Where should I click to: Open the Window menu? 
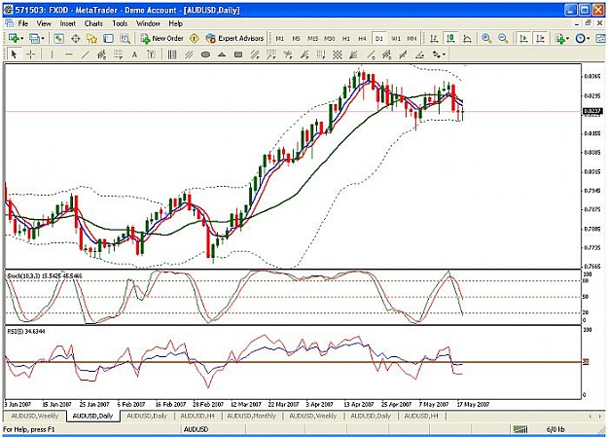148,23
